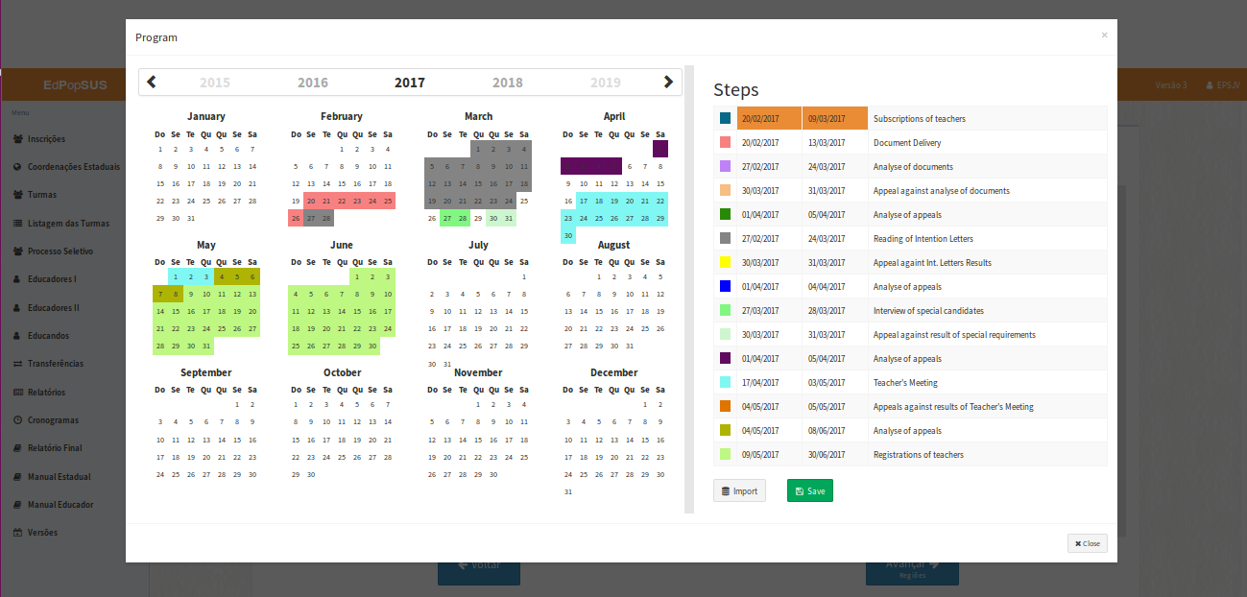Select Reading of Intention Letters step name
1247x597 pixels.
pyautogui.click(x=923, y=239)
